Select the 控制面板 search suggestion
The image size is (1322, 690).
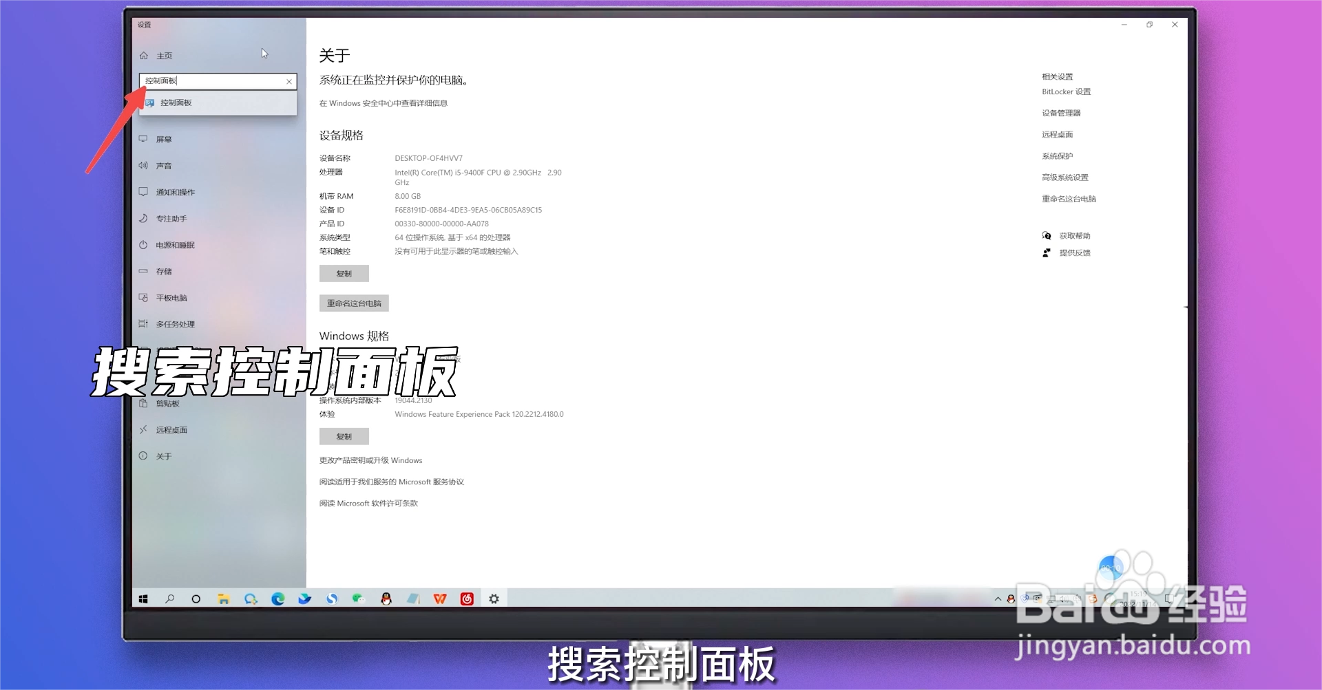point(218,103)
